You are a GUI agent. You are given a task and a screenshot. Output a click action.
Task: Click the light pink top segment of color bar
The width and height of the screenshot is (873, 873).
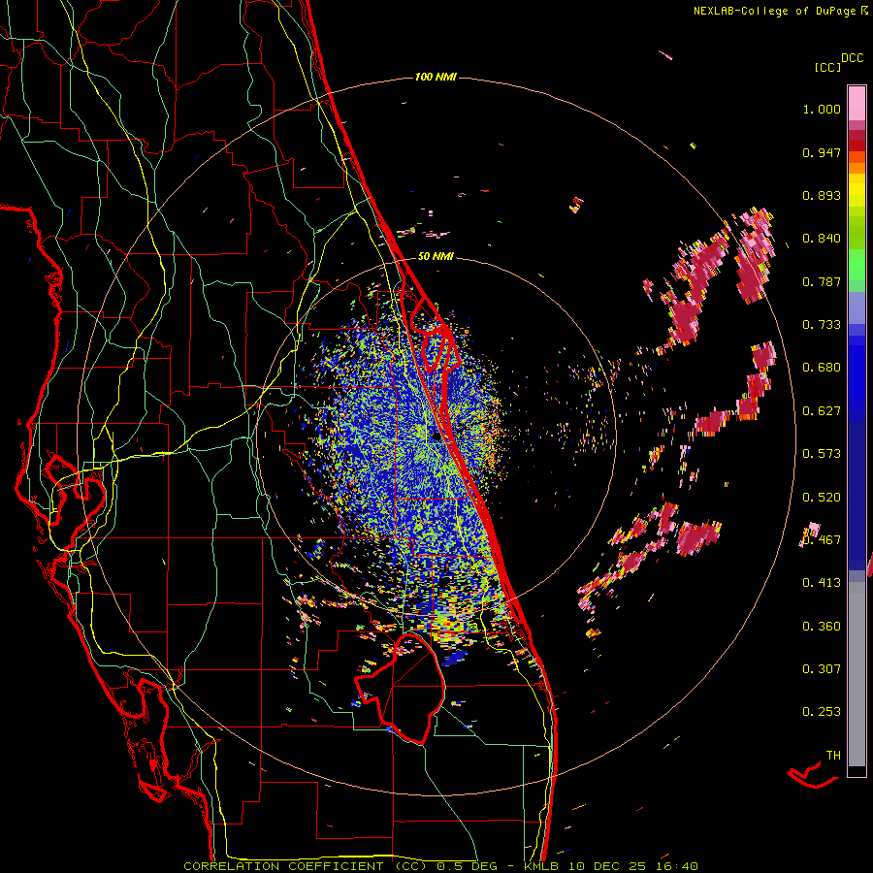click(x=857, y=104)
